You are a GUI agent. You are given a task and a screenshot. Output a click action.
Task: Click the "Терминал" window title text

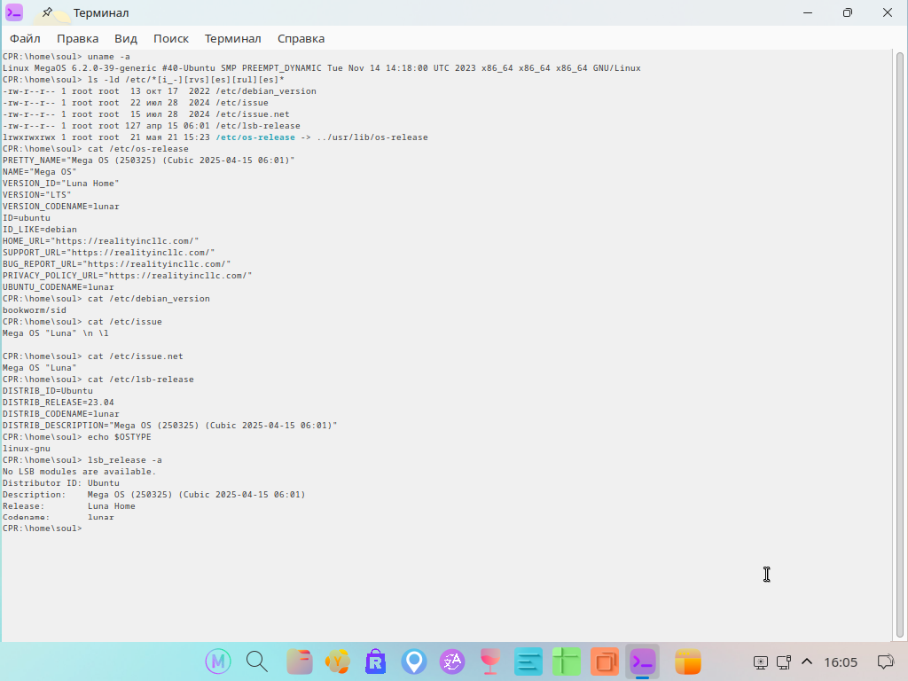101,12
